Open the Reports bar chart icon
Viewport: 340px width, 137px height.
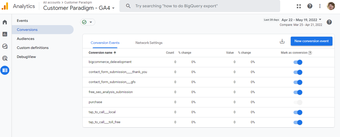(5, 34)
